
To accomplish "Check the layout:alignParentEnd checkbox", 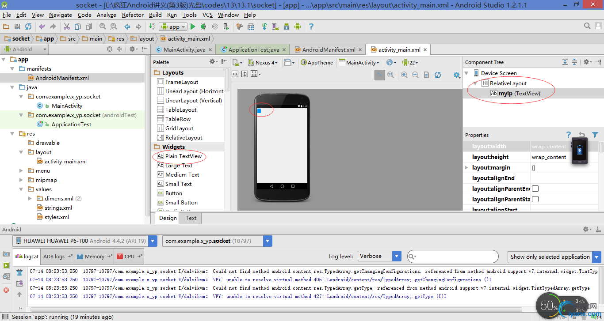I will click(535, 189).
